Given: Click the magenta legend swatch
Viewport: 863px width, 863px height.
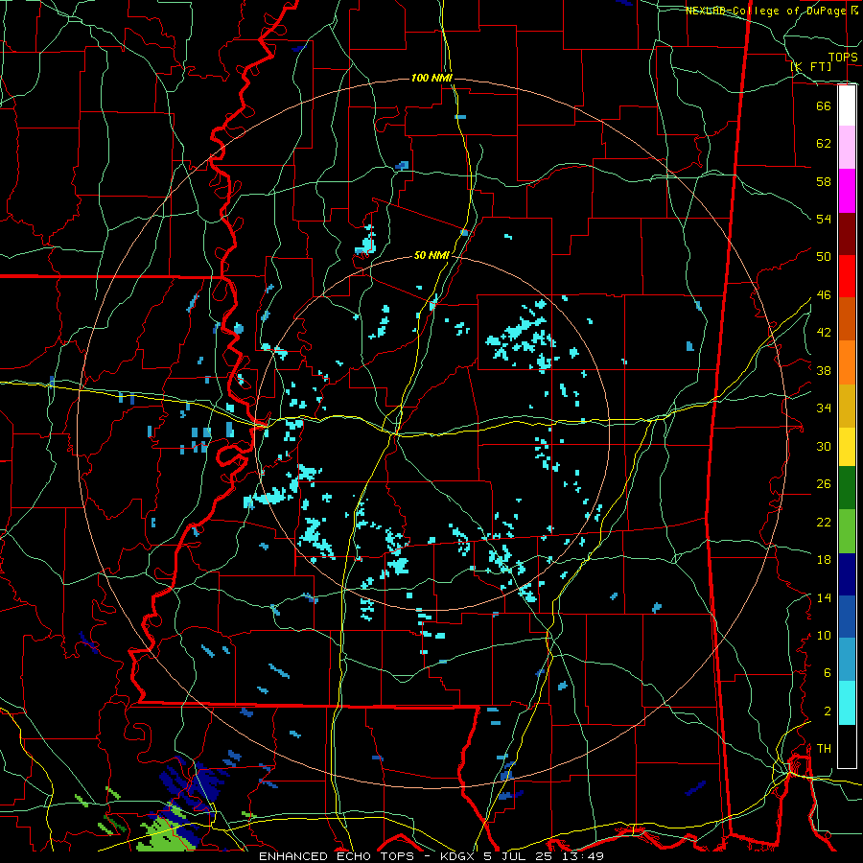Looking at the screenshot, I should pos(847,191).
